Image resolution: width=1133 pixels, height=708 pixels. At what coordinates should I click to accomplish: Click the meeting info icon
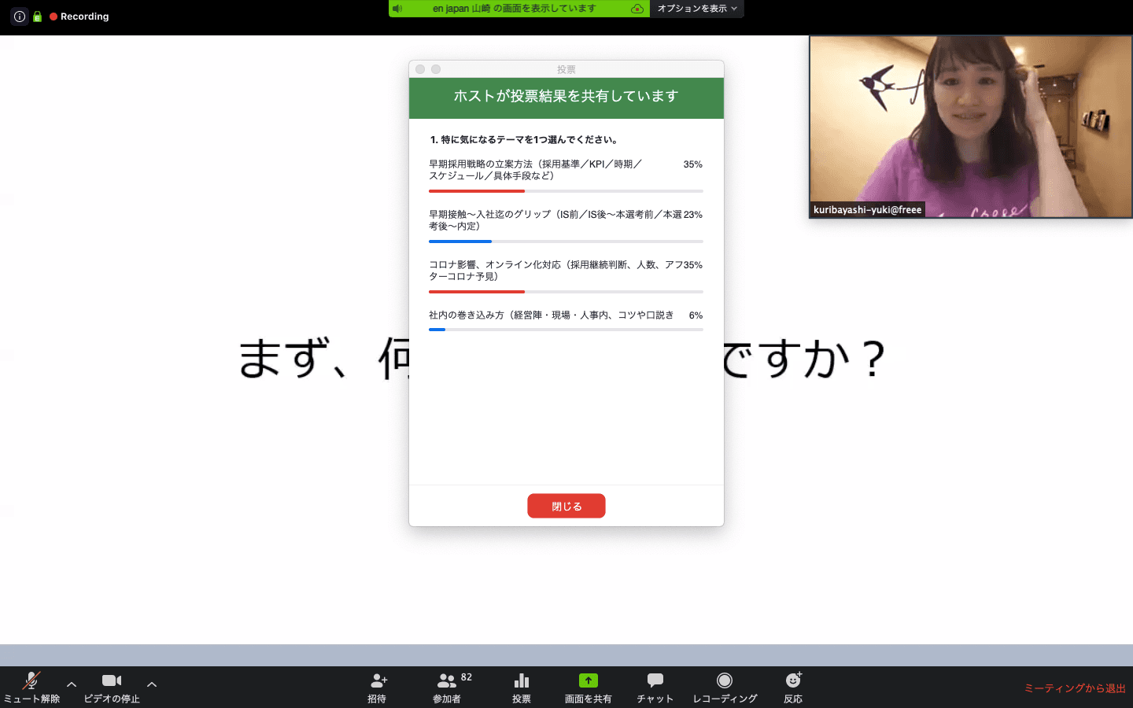[20, 17]
